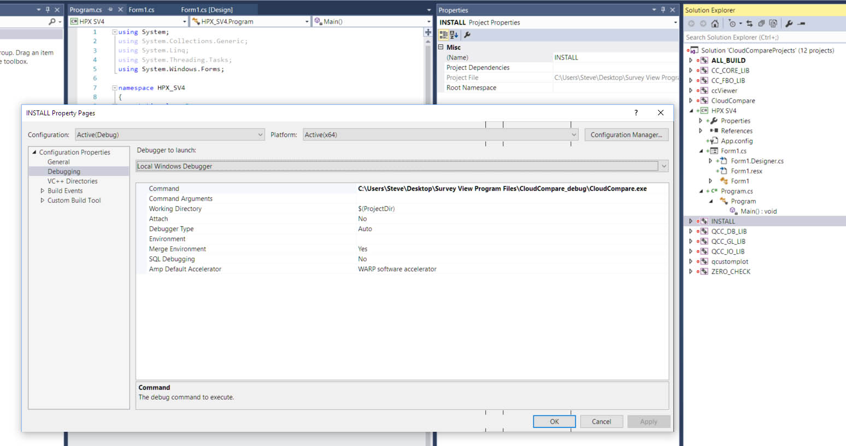This screenshot has width=846, height=446.
Task: Click the Collapse All icon in Solution Explorer
Action: pos(761,24)
